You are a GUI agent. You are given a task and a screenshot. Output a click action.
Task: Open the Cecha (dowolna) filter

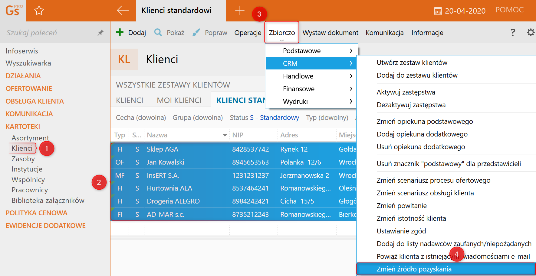click(141, 117)
